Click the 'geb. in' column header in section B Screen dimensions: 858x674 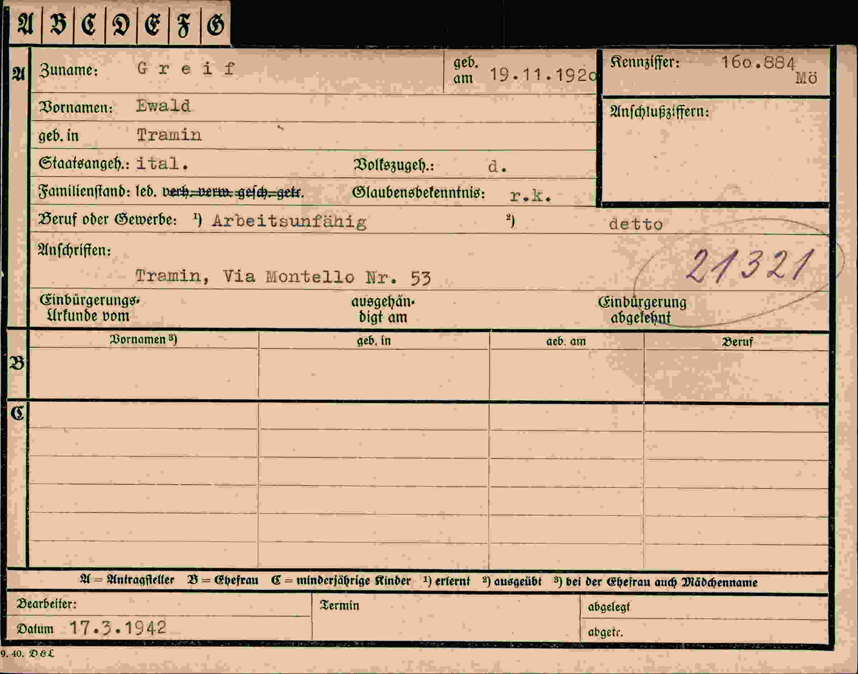[374, 341]
